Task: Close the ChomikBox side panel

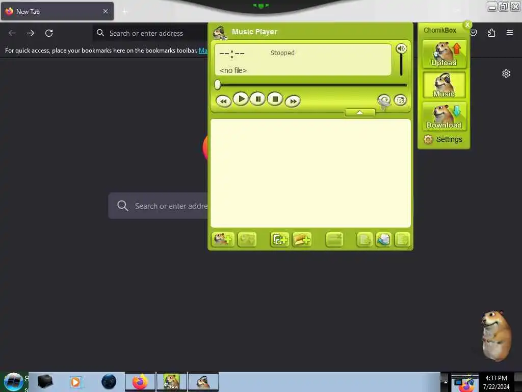Action: 467,24
